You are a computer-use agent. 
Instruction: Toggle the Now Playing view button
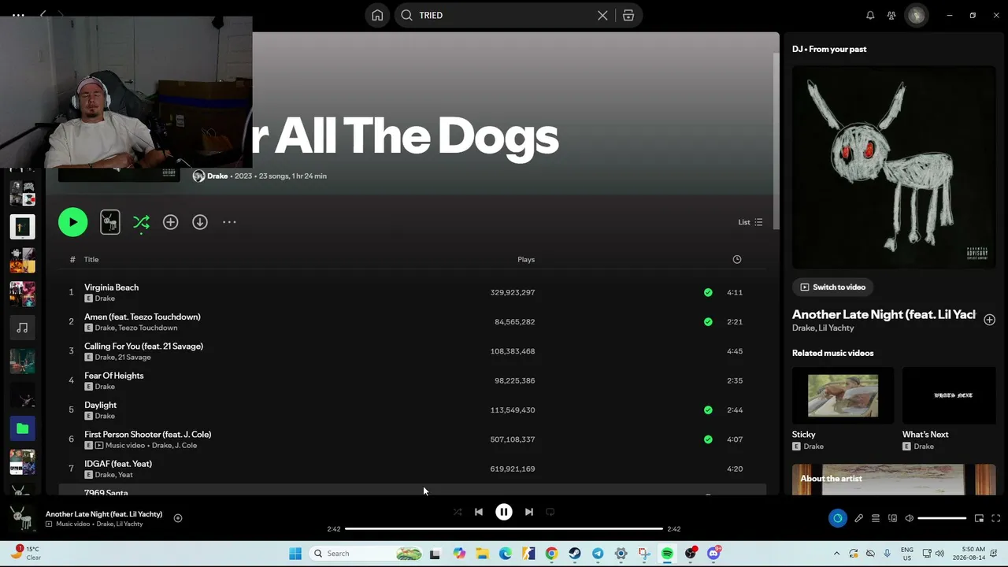[x=837, y=518]
